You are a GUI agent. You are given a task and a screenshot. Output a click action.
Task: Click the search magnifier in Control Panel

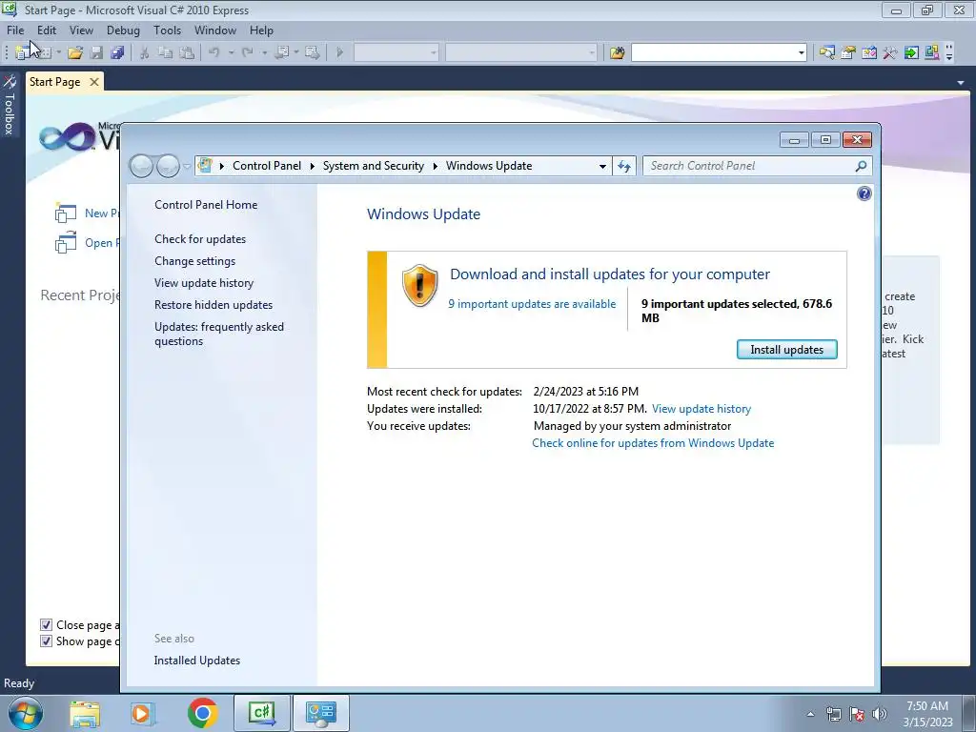point(861,166)
